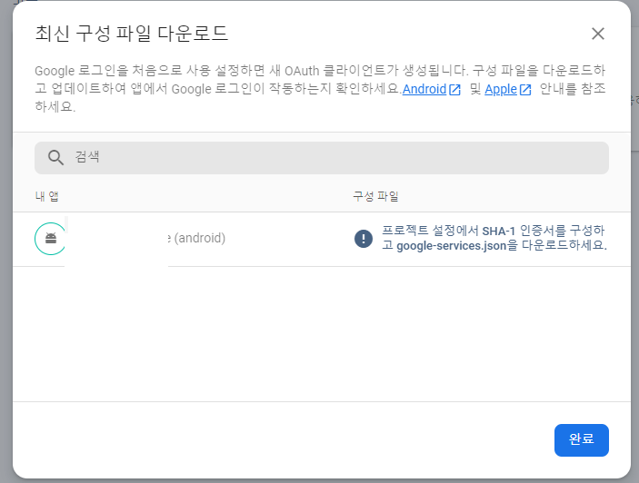The width and height of the screenshot is (639, 483).
Task: Click the 구성 파일 column header
Action: 375,196
